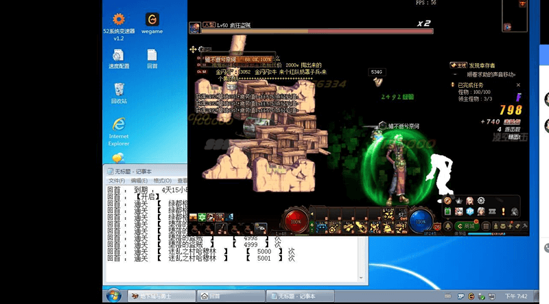The image size is (549, 304).
Task: Open the ticket icon in game menu
Action: pos(492,211)
